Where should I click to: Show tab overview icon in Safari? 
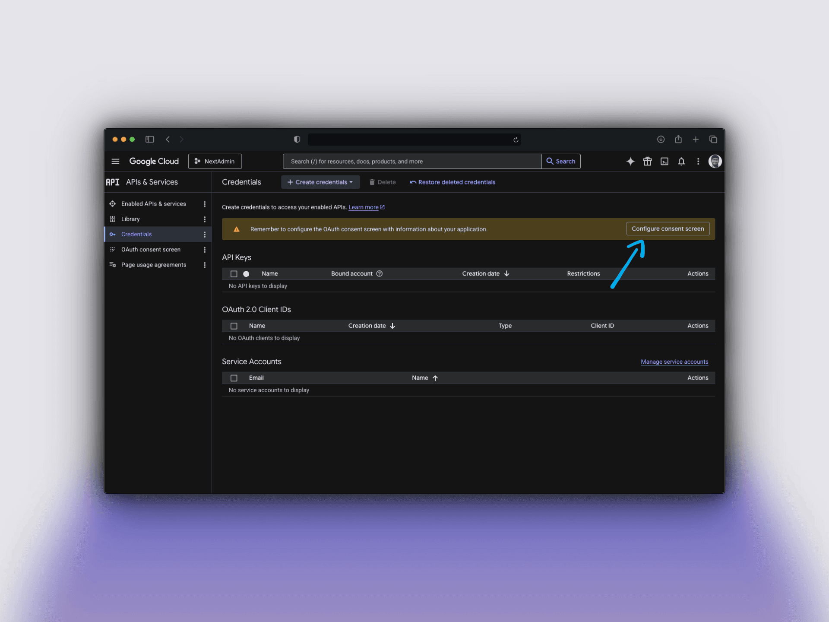[x=713, y=139]
